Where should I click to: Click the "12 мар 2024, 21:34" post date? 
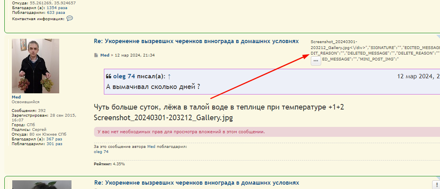coord(135,55)
